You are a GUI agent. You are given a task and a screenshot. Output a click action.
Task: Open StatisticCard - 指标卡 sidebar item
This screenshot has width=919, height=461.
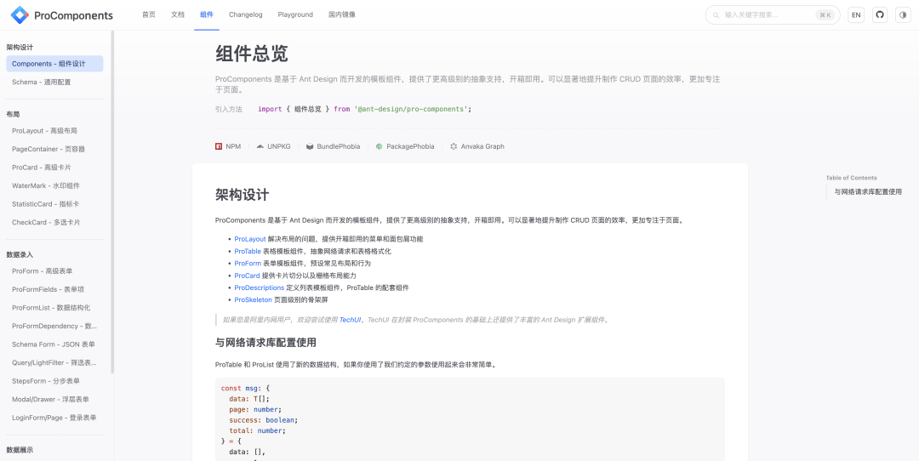pyautogui.click(x=54, y=204)
